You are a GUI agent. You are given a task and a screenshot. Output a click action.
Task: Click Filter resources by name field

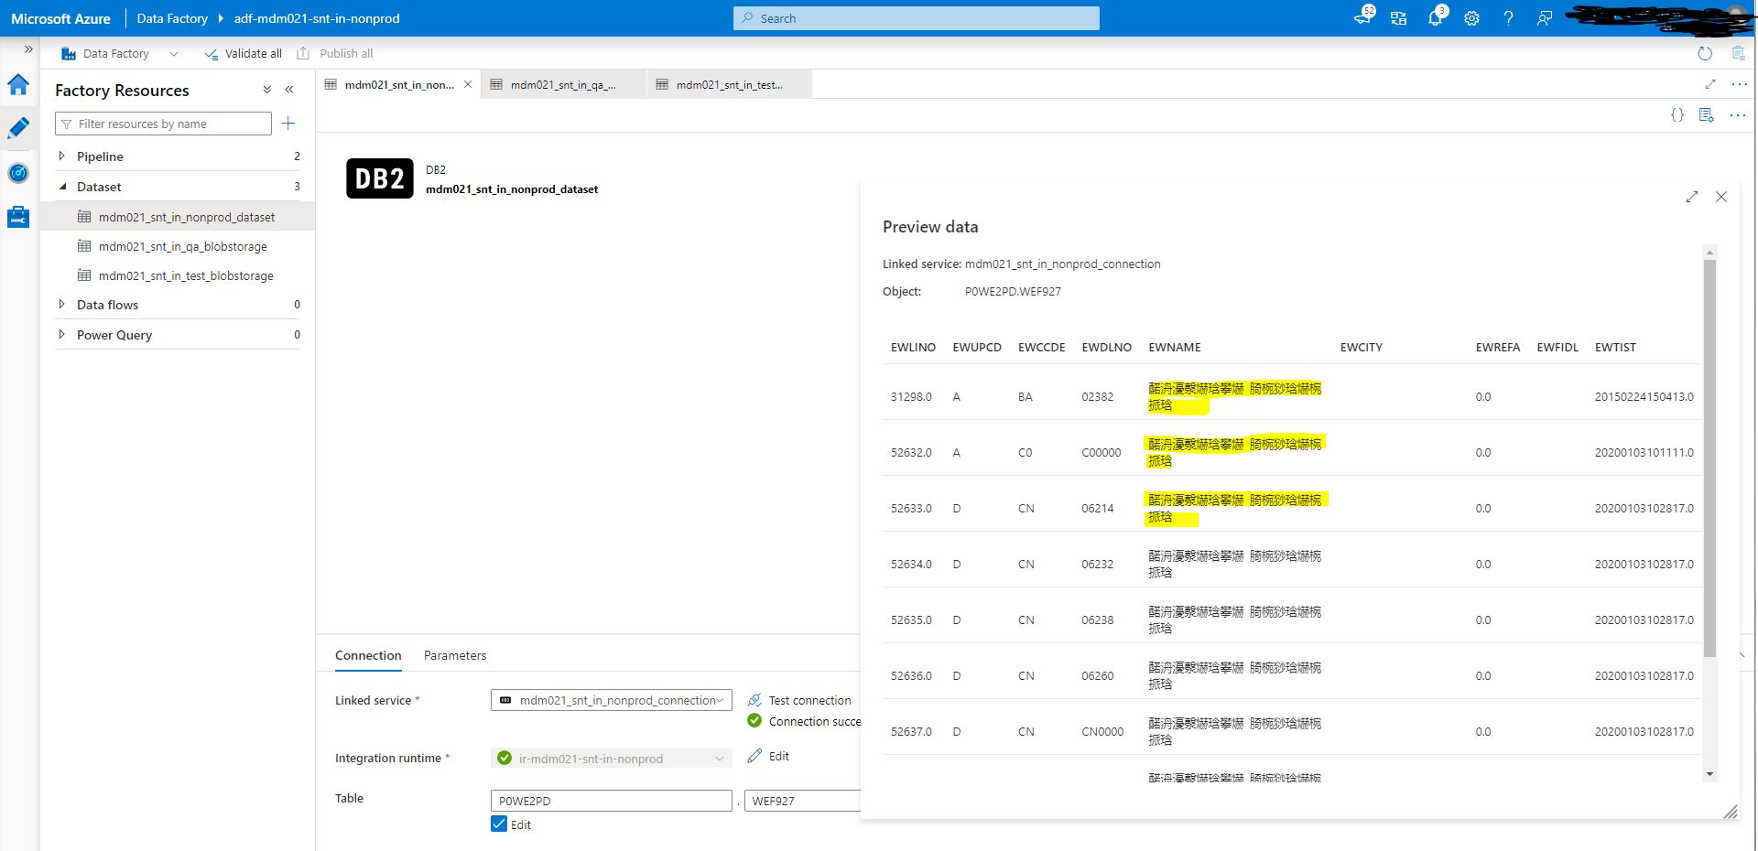tap(163, 124)
